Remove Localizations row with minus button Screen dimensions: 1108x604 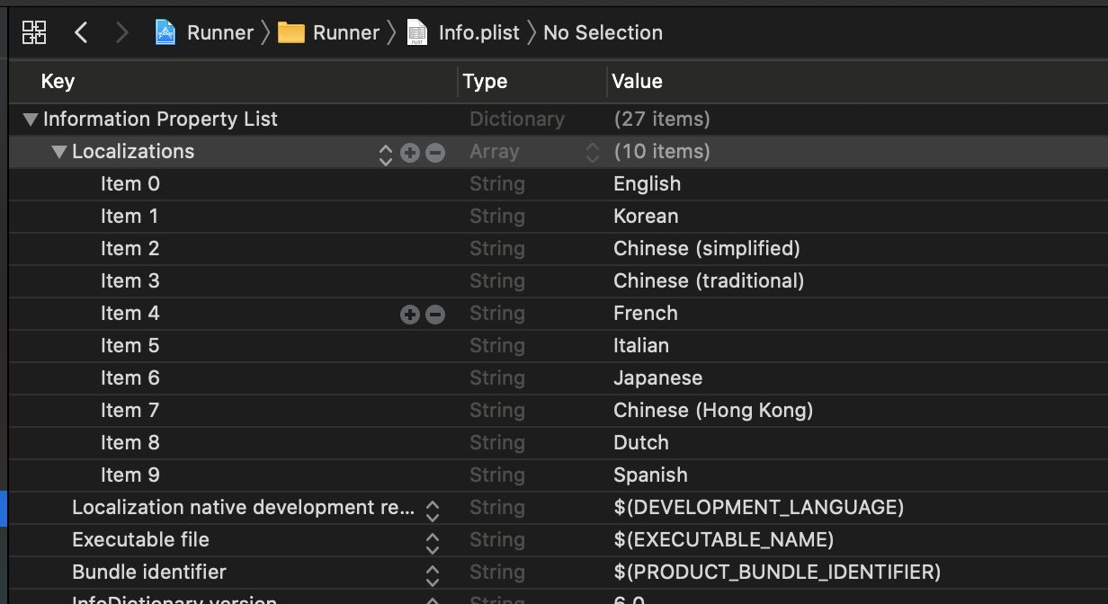(x=435, y=153)
